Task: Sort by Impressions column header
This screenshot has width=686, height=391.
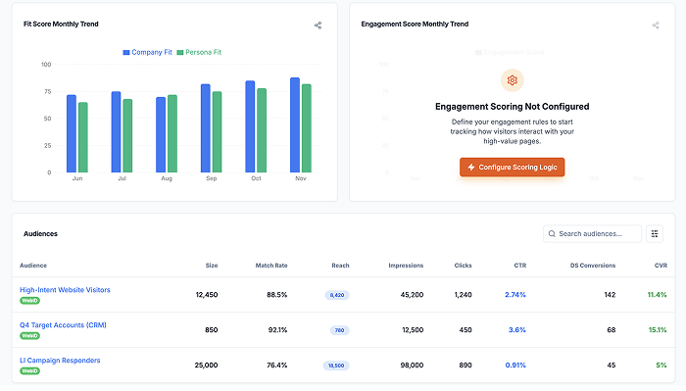Action: (406, 266)
